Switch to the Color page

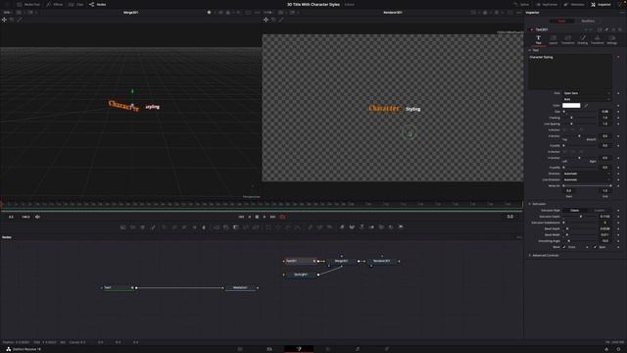(x=328, y=349)
